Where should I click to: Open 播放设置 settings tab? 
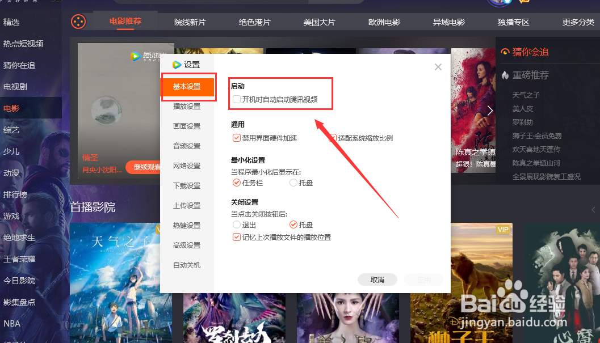(x=187, y=107)
